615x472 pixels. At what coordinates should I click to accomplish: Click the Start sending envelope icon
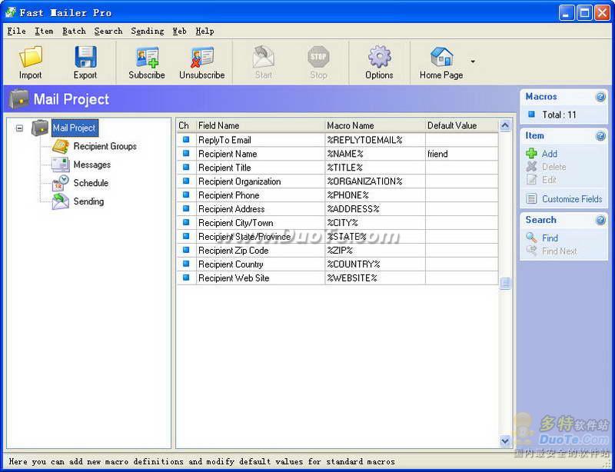pyautogui.click(x=263, y=57)
